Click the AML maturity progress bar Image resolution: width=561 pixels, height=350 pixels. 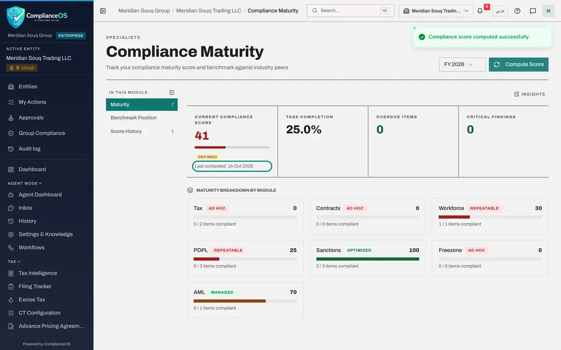(245, 301)
